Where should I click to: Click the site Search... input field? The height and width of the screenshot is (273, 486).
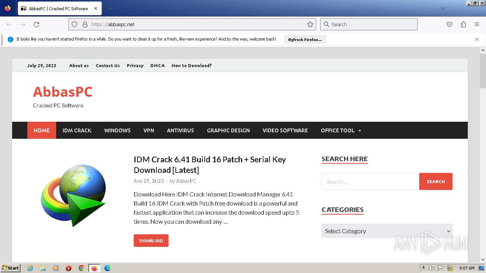pyautogui.click(x=370, y=182)
